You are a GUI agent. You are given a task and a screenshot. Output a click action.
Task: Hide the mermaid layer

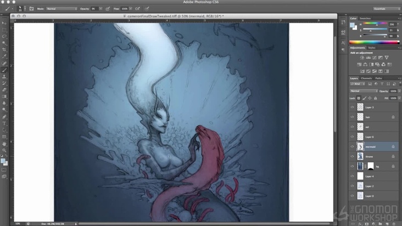click(x=352, y=146)
